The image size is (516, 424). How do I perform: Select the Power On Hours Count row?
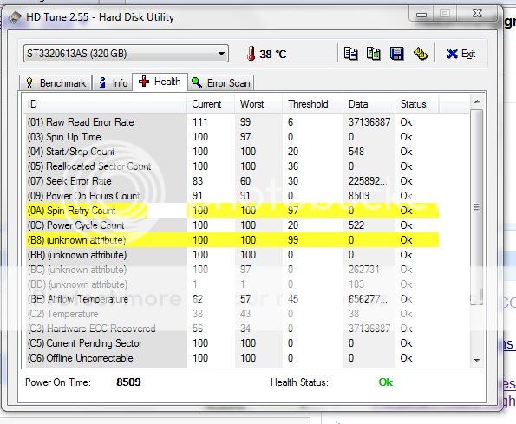click(x=232, y=196)
